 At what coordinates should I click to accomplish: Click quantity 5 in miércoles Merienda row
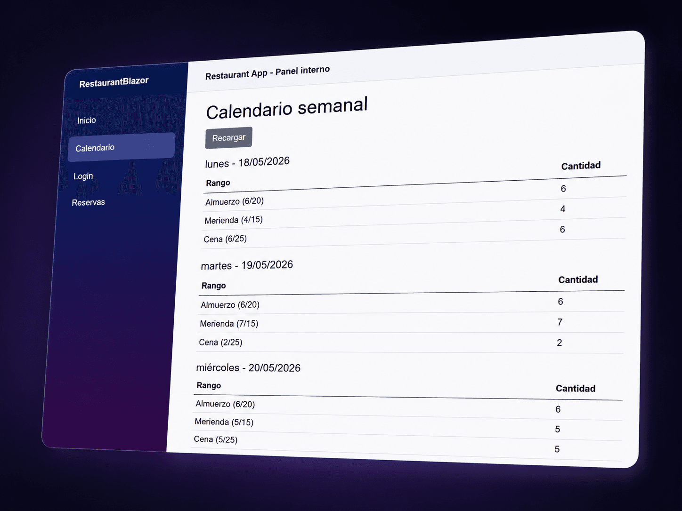coord(558,429)
